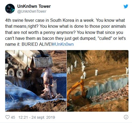View the excavator burial pit photo
Image resolution: width=132 pixels, height=123 pixels.
tap(98, 81)
